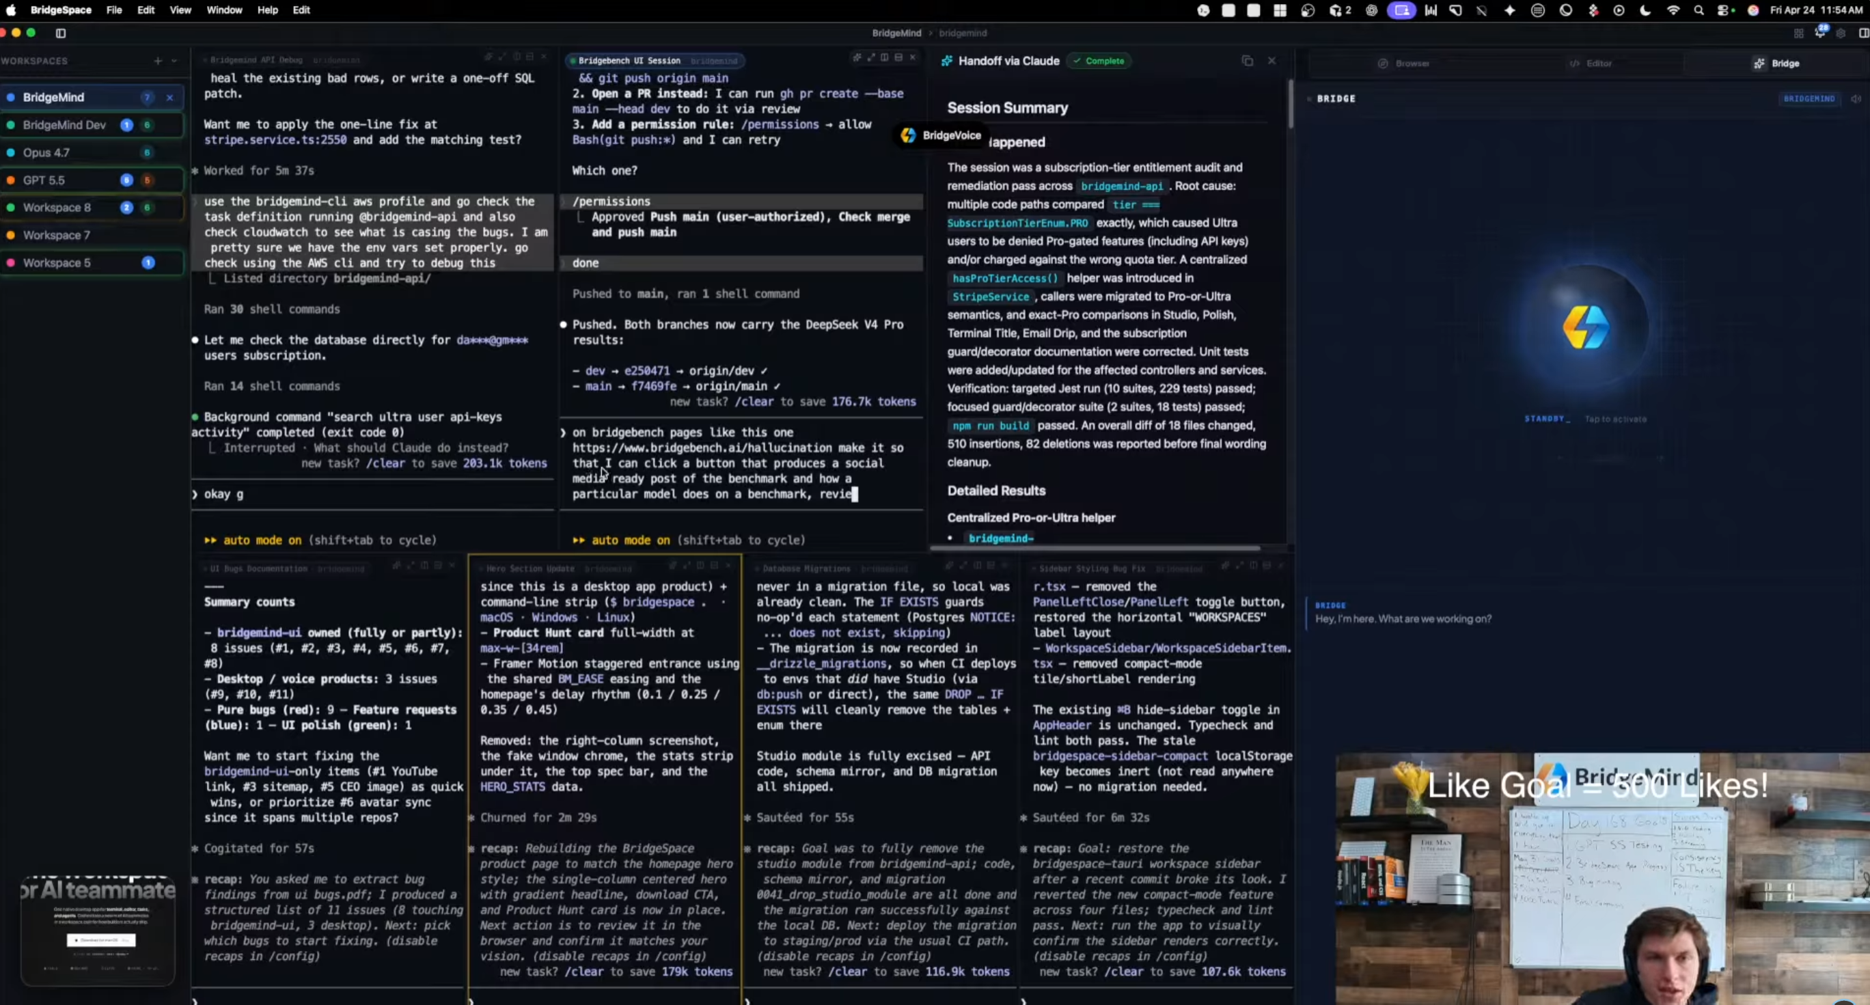Image resolution: width=1870 pixels, height=1005 pixels.
Task: Add a new workspace with plus button
Action: [x=158, y=61]
